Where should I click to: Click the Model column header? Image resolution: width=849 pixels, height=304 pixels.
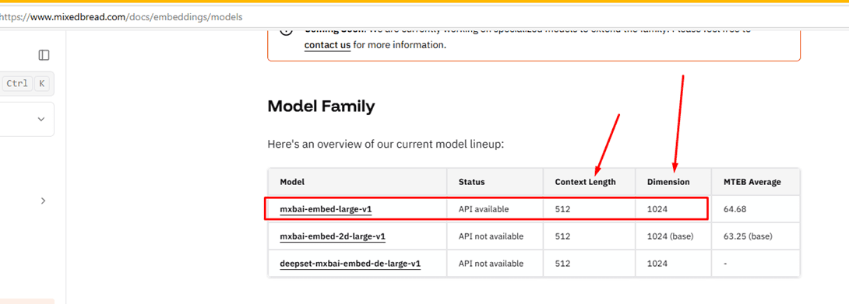tap(358, 182)
